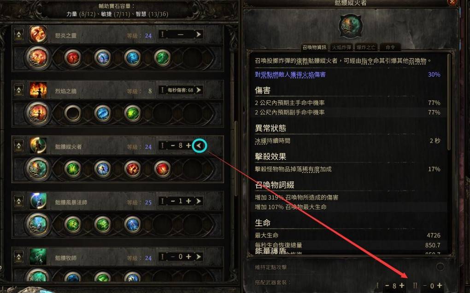This screenshot has height=293, width=470.
Task: Toggle the 維持定點攻擊 radio option
Action: [440, 267]
